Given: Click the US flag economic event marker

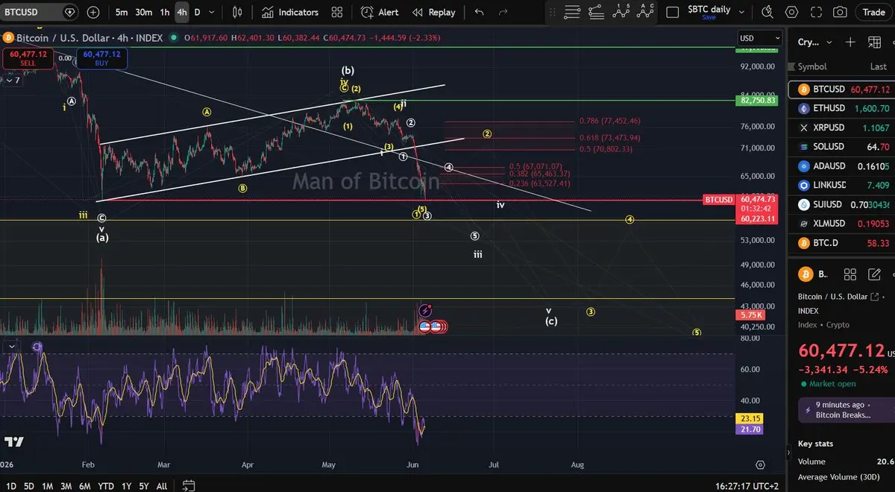Looking at the screenshot, I should [424, 327].
